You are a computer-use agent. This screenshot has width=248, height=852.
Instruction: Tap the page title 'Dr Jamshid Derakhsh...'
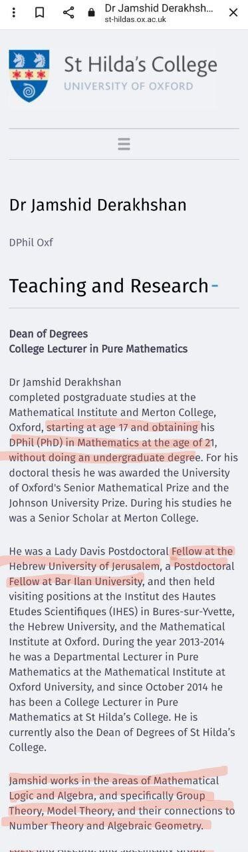pos(159,8)
